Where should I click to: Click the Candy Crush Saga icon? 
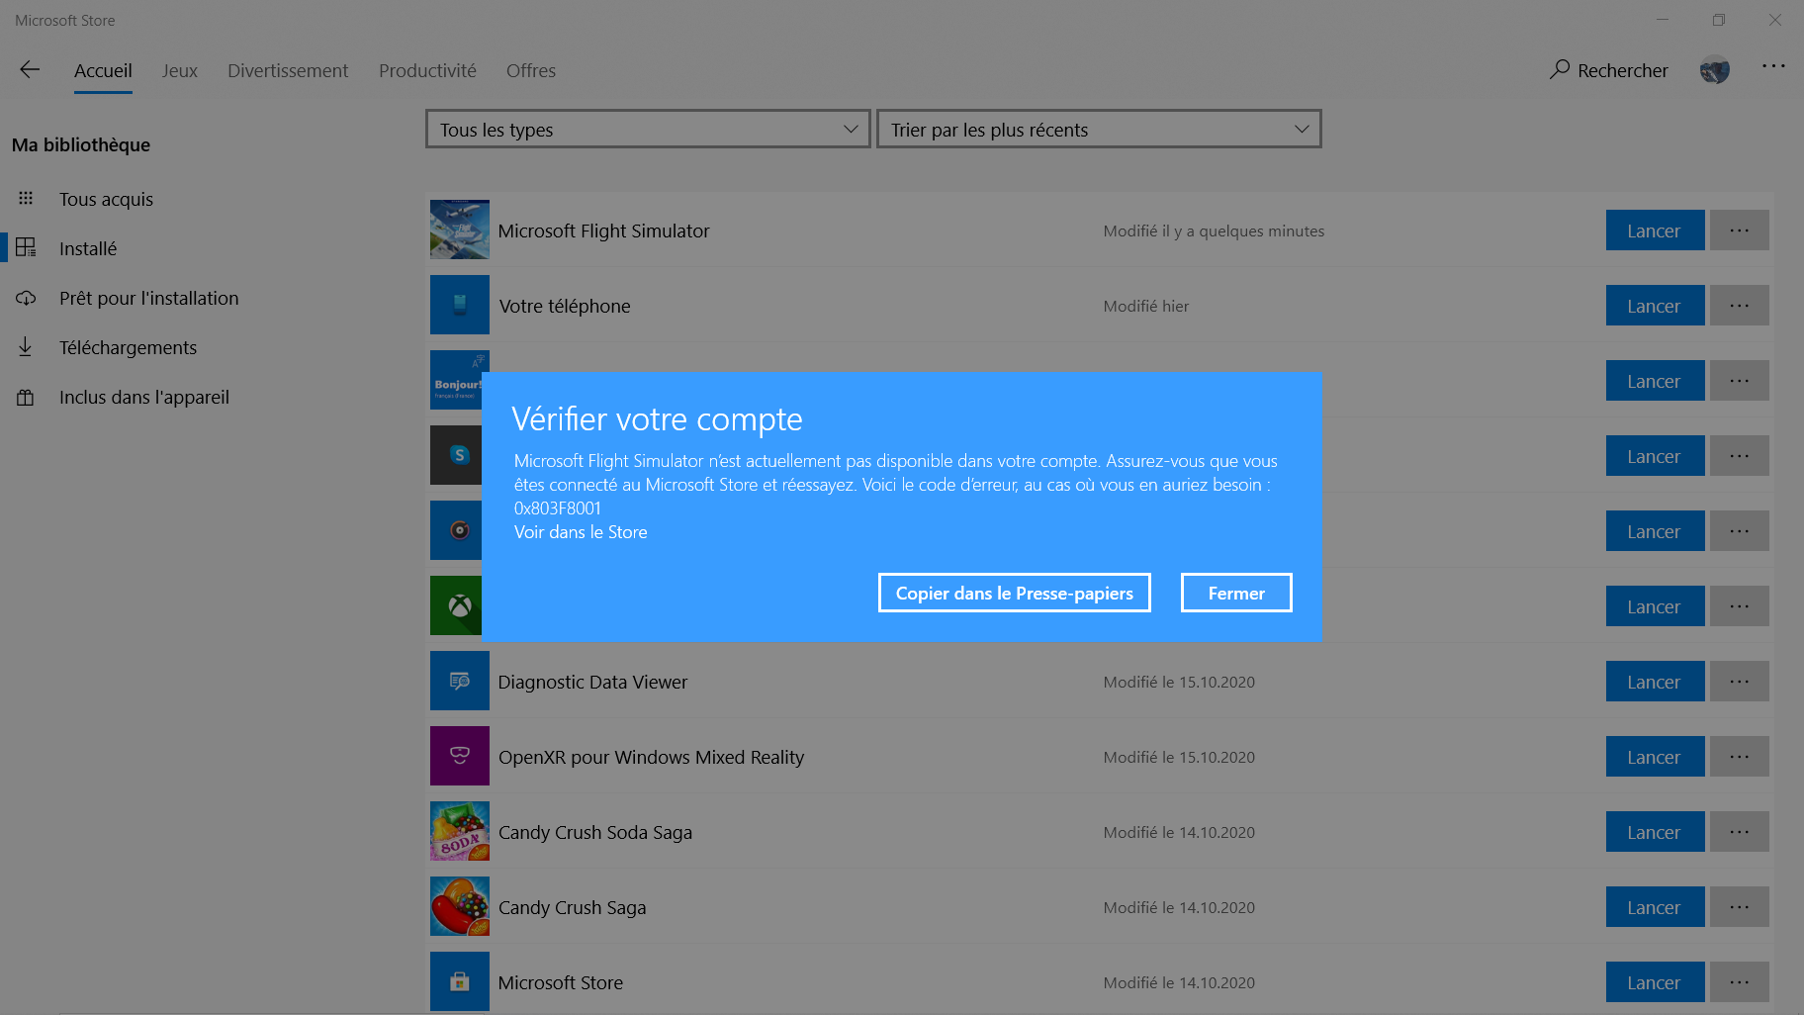point(460,906)
